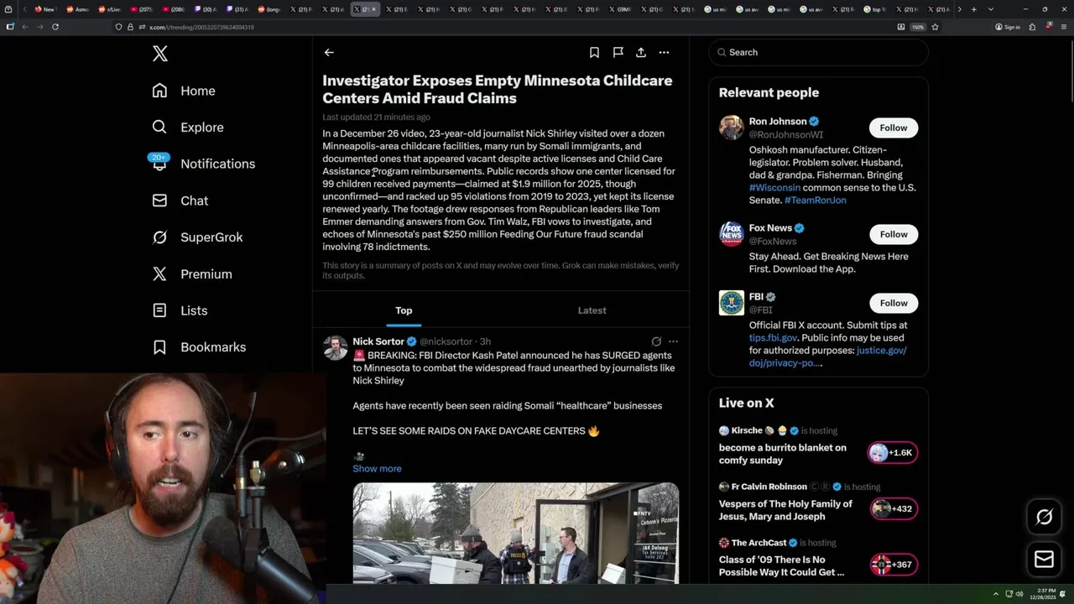
Task: Switch to the G9MF browser tab
Action: click(621, 9)
